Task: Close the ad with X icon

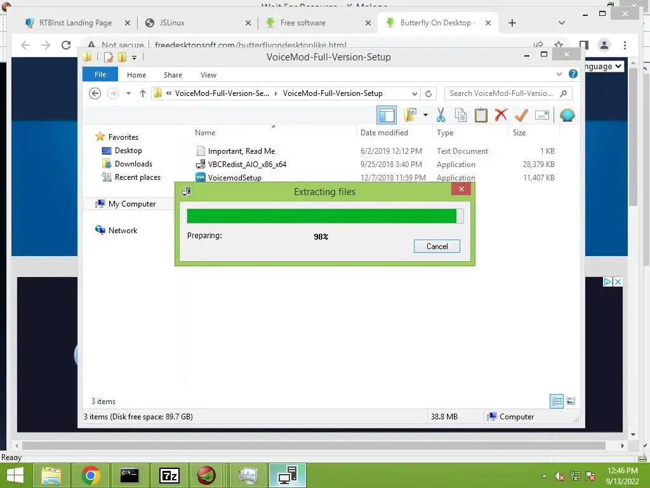Action: pos(618,281)
